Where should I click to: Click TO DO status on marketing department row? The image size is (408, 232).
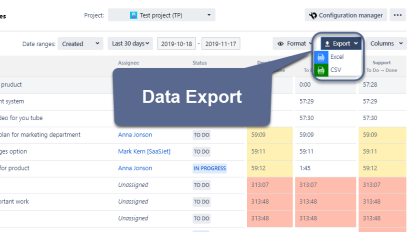point(201,135)
